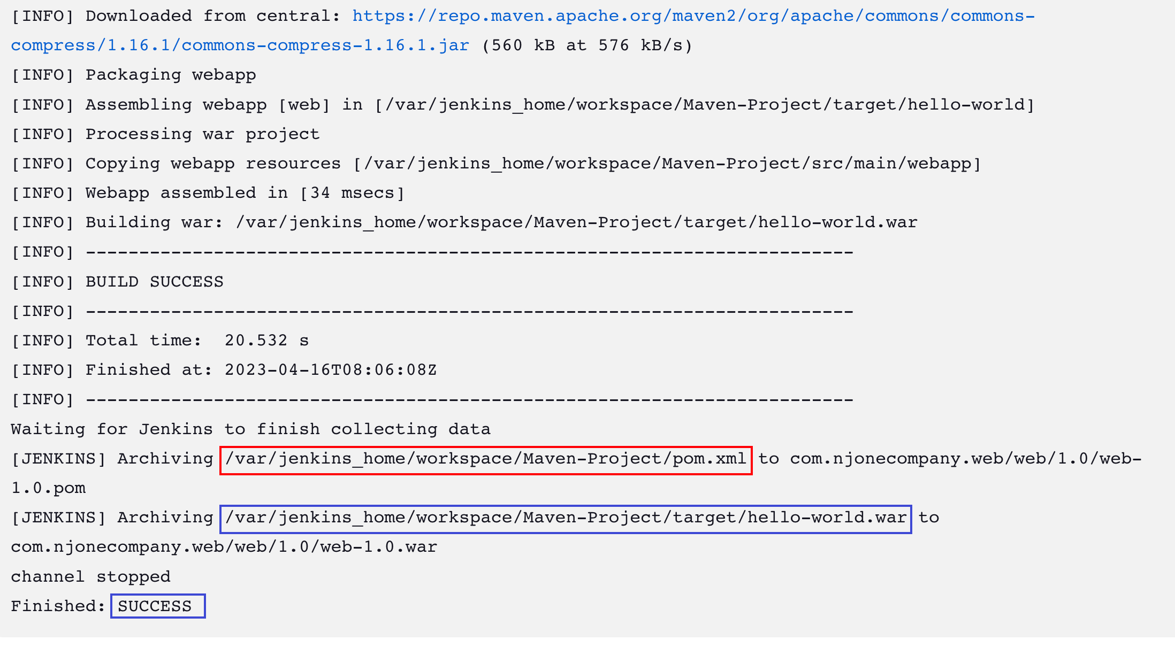
Task: Click the 'Assembling webapp [web]' log line
Action: tap(523, 104)
